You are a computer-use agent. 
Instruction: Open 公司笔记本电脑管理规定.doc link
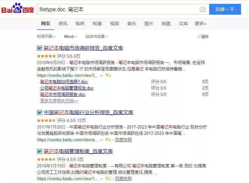67,88
